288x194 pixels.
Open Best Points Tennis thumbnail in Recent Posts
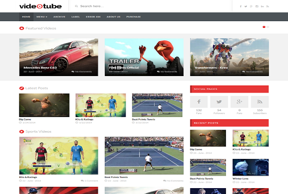208,167
